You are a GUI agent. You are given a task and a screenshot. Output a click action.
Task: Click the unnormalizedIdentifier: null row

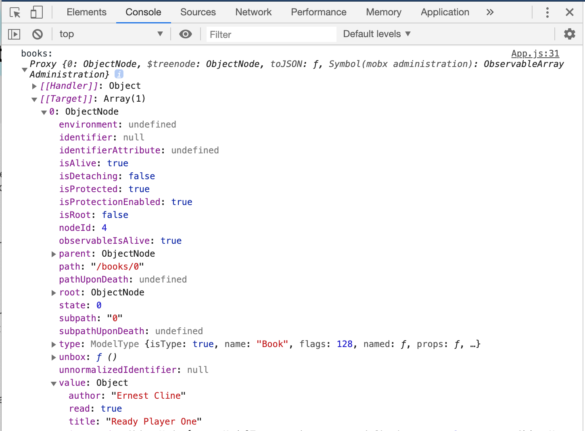134,370
